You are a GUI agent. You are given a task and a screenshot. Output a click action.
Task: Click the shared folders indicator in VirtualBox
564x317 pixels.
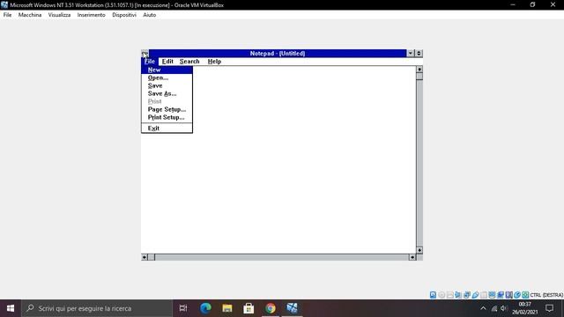pos(484,295)
